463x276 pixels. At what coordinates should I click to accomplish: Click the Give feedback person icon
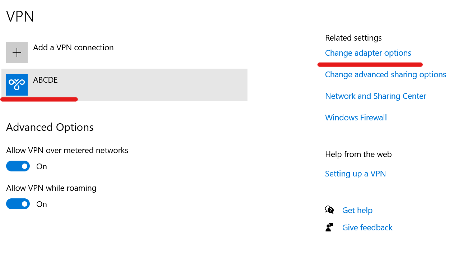(329, 227)
